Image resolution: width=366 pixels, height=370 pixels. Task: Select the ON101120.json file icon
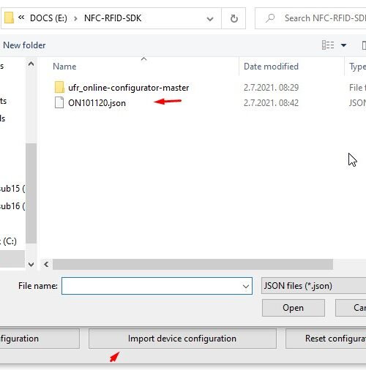[x=59, y=102]
